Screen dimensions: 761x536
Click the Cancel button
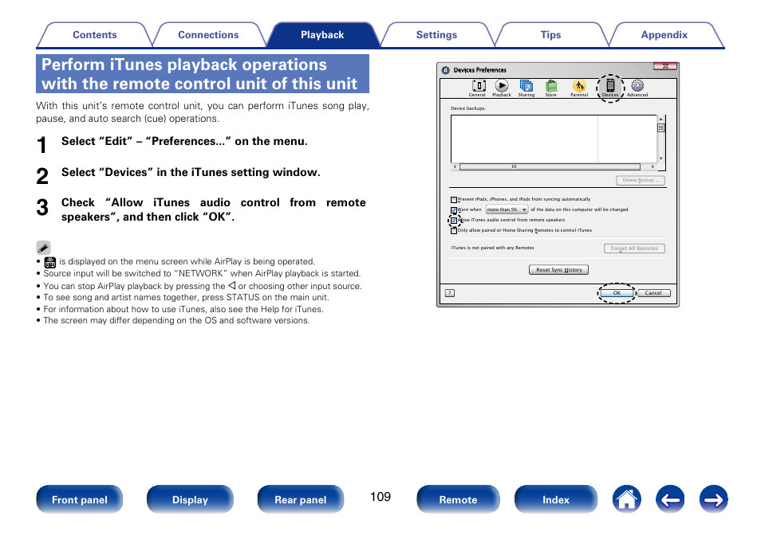click(653, 293)
